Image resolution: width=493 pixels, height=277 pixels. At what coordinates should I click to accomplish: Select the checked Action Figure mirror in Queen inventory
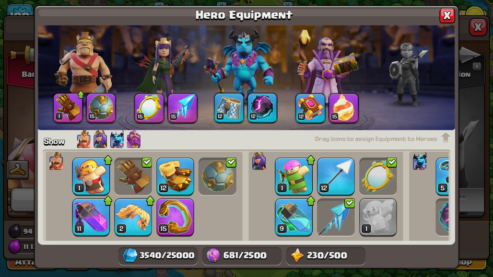[x=378, y=176]
